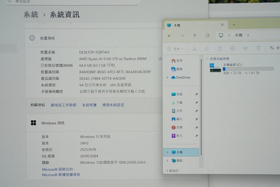Click the Copy icon in toolbar

pos(207,49)
